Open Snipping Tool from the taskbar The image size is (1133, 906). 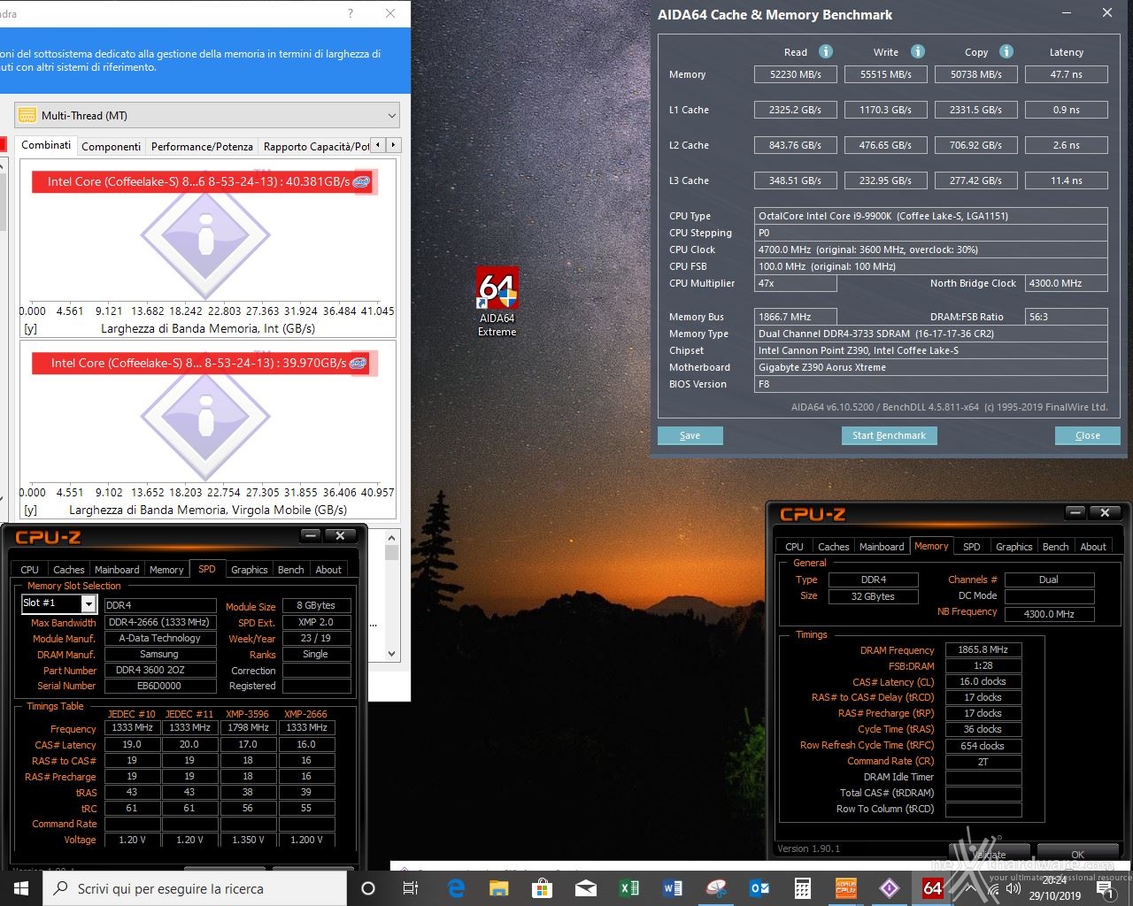click(715, 888)
